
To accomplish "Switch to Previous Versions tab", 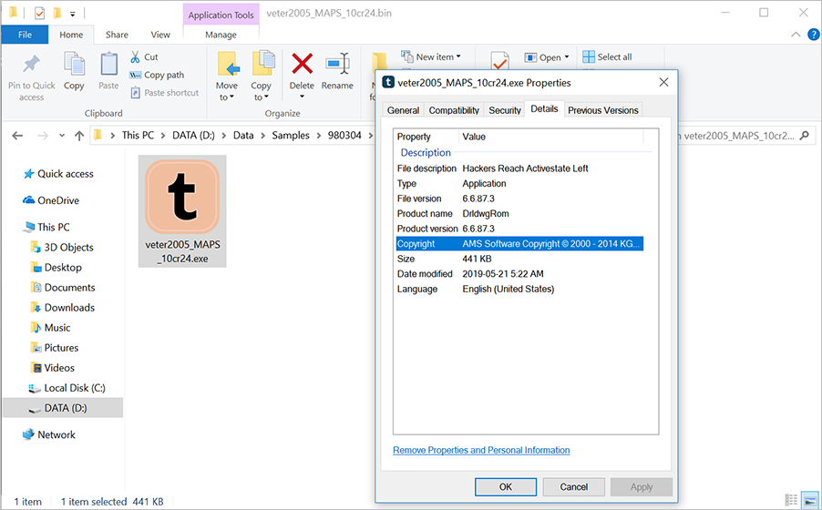I will pos(603,110).
